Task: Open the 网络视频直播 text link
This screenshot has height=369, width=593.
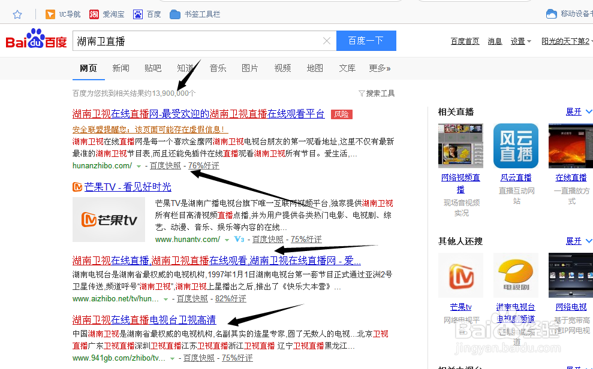Action: tap(460, 183)
